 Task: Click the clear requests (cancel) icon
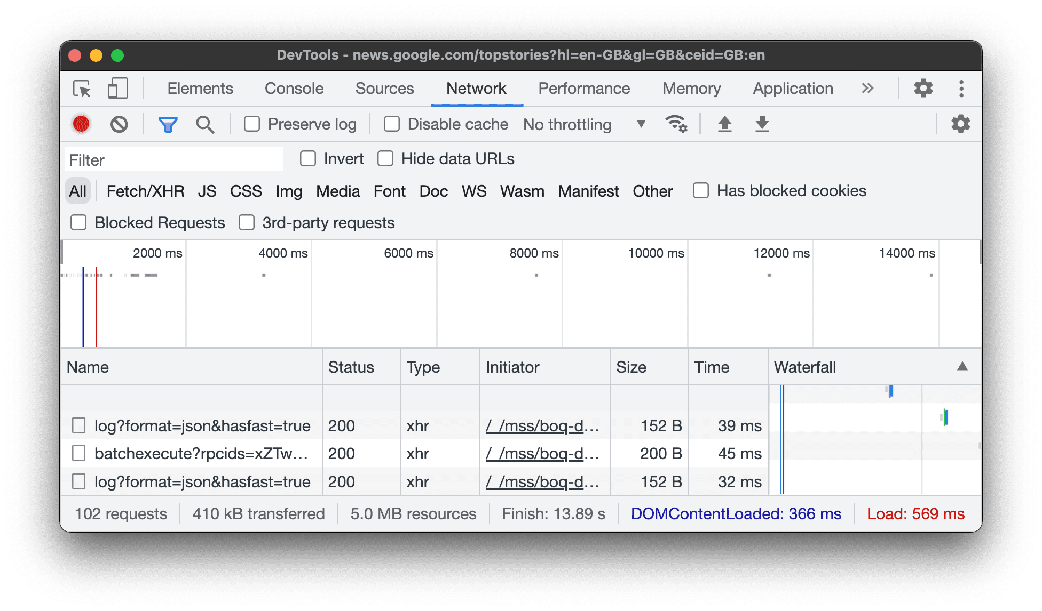(117, 123)
